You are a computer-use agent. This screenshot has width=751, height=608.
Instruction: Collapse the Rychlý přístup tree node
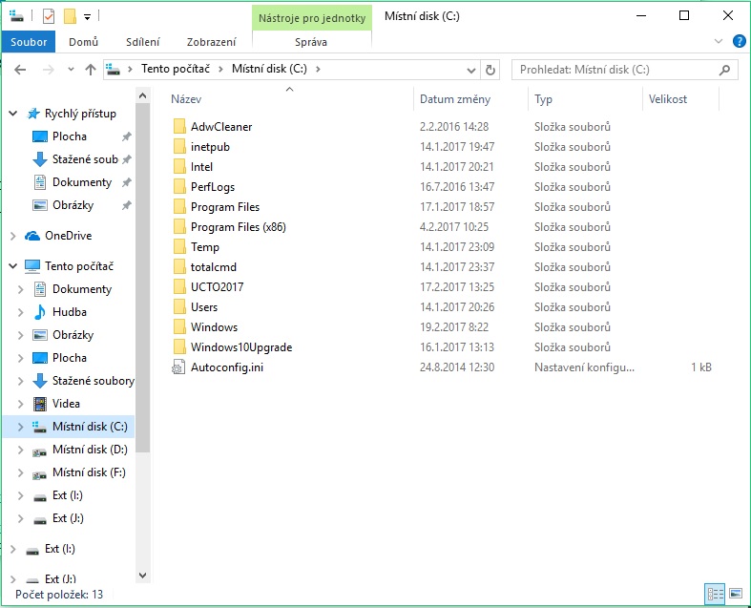(13, 114)
